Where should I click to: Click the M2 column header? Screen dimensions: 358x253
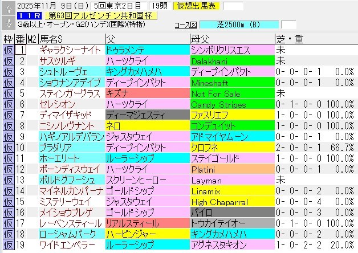tap(32, 39)
